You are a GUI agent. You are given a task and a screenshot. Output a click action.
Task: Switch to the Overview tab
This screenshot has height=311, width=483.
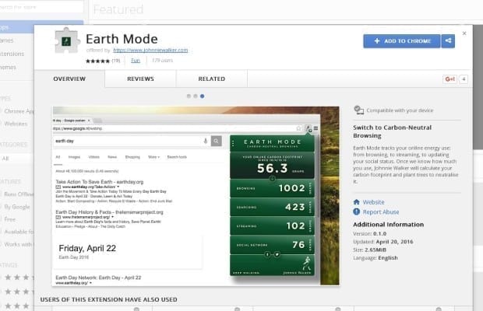[69, 79]
